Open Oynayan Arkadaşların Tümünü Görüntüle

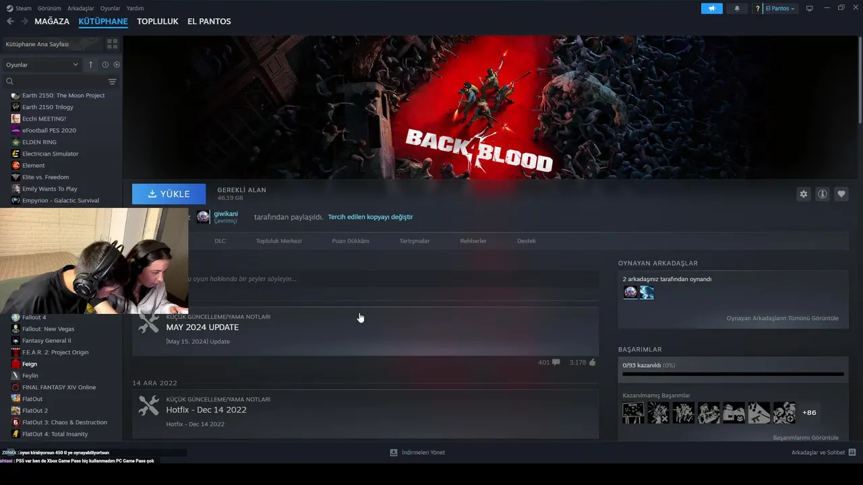[782, 318]
